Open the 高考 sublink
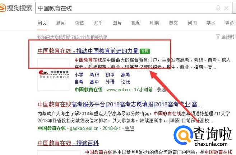This screenshot has height=155, width=236. tap(125, 75)
